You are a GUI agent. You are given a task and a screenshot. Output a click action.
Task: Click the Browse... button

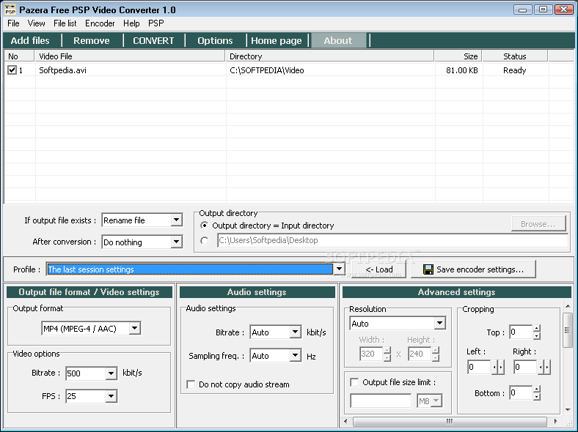coord(538,224)
